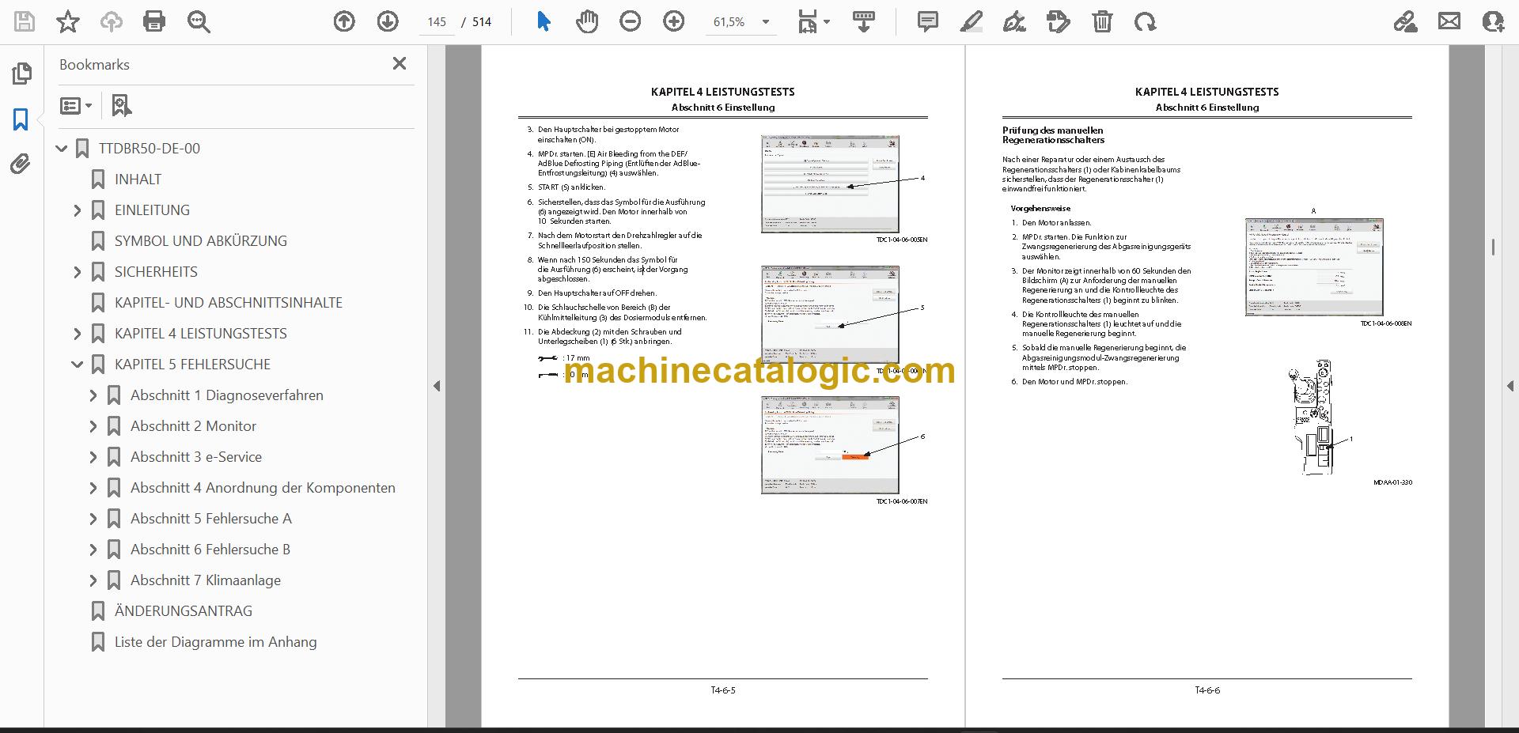Select the highlight text pen tool

[x=971, y=21]
